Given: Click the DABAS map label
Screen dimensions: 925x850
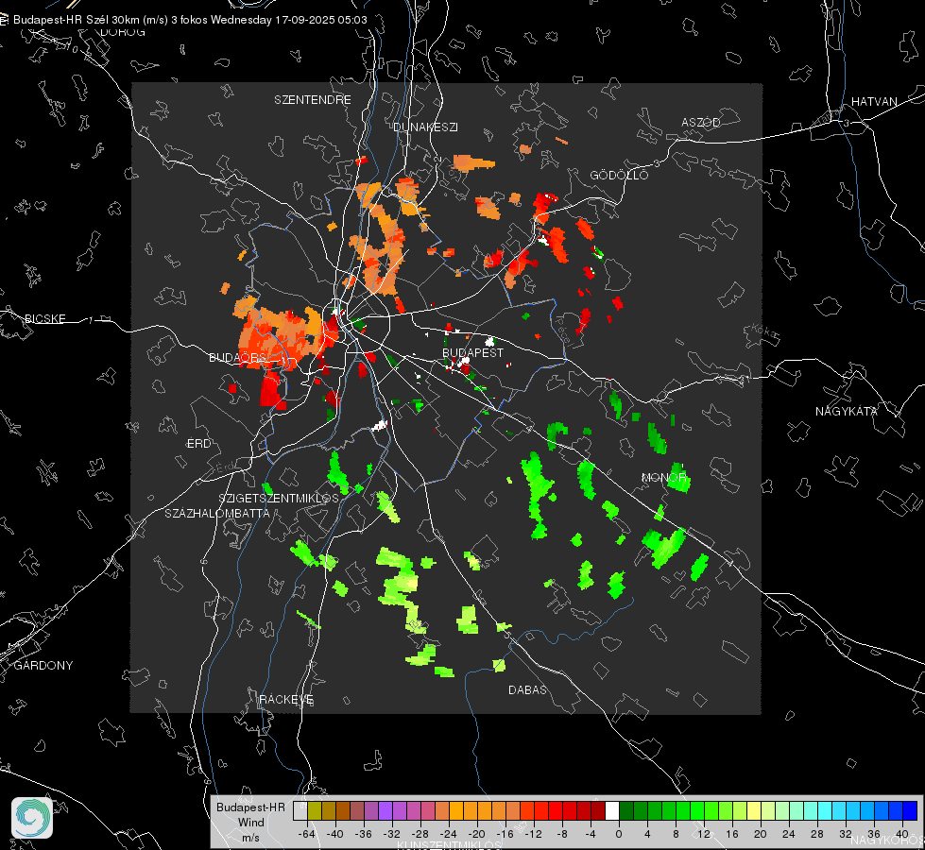Looking at the screenshot, I should 527,689.
